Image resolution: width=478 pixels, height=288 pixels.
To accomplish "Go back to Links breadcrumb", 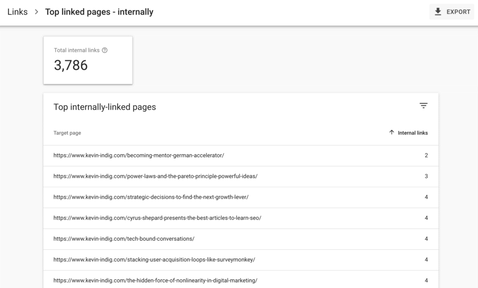I will [17, 12].
